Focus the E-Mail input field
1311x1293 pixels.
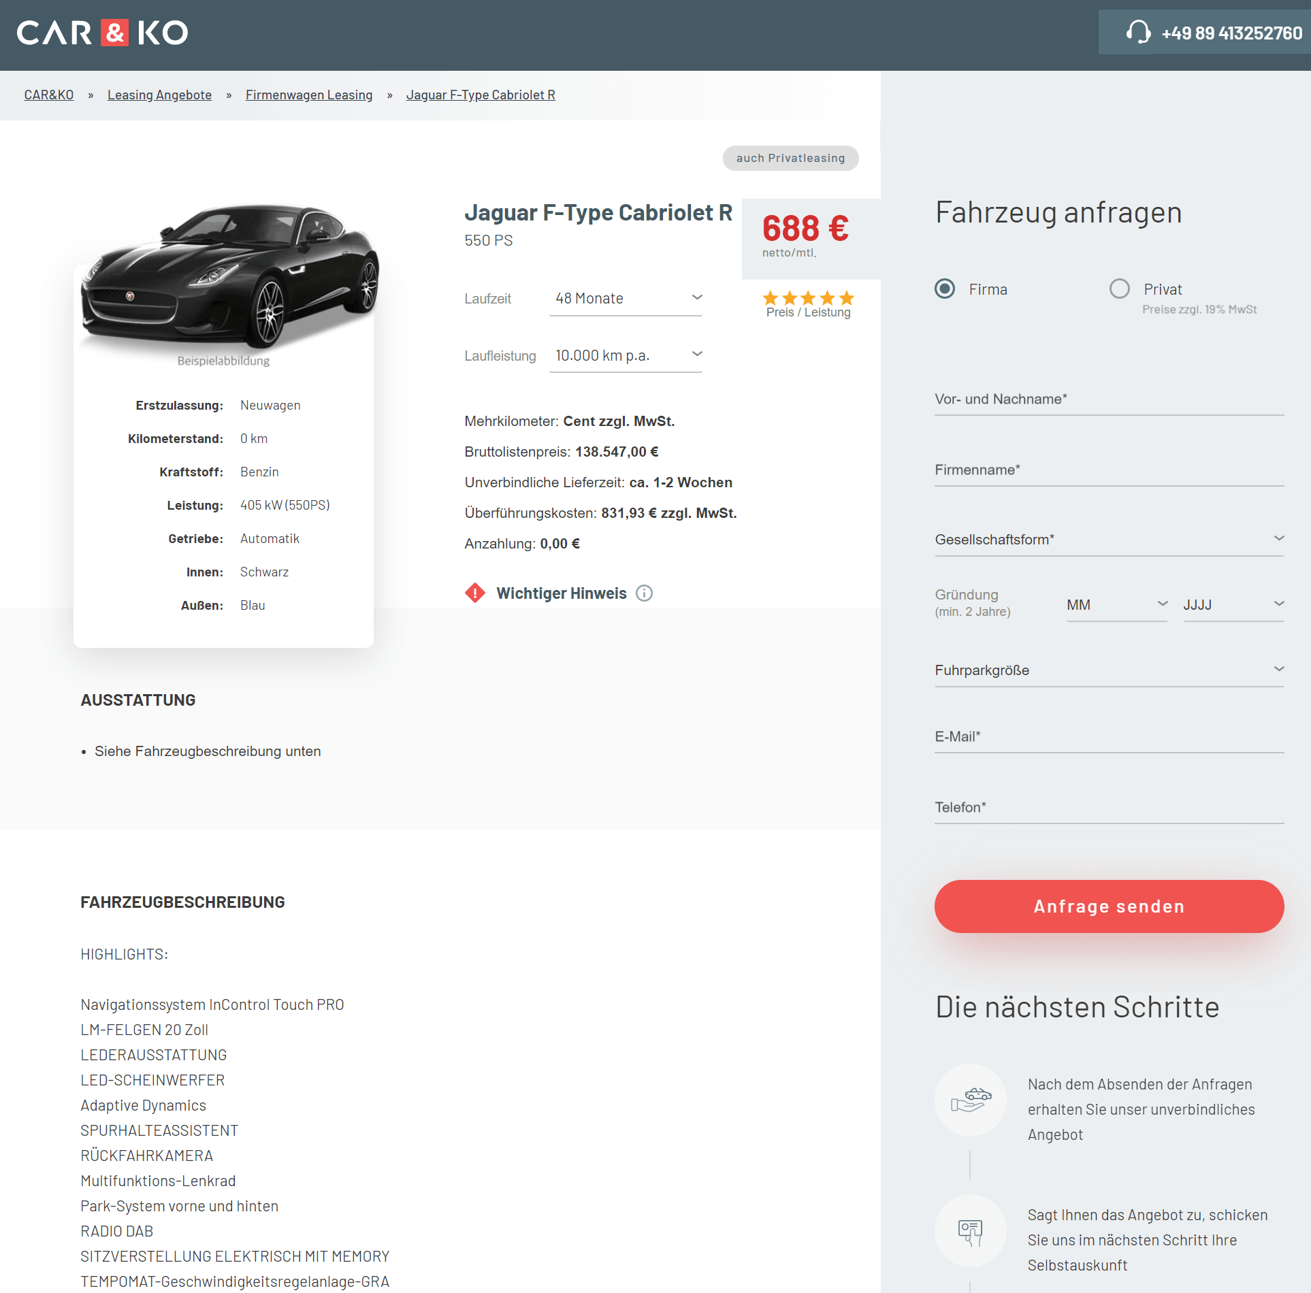(1110, 737)
